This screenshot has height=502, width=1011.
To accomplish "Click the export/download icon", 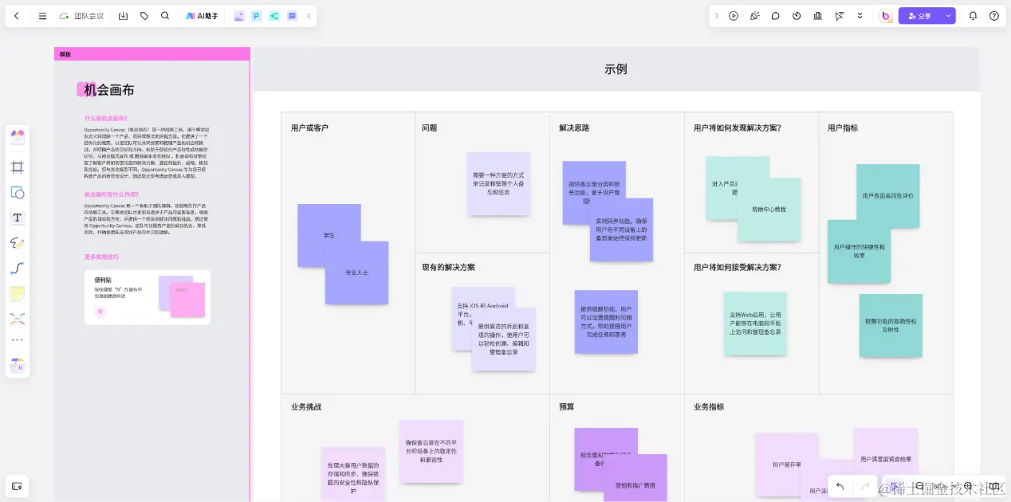I will click(123, 16).
